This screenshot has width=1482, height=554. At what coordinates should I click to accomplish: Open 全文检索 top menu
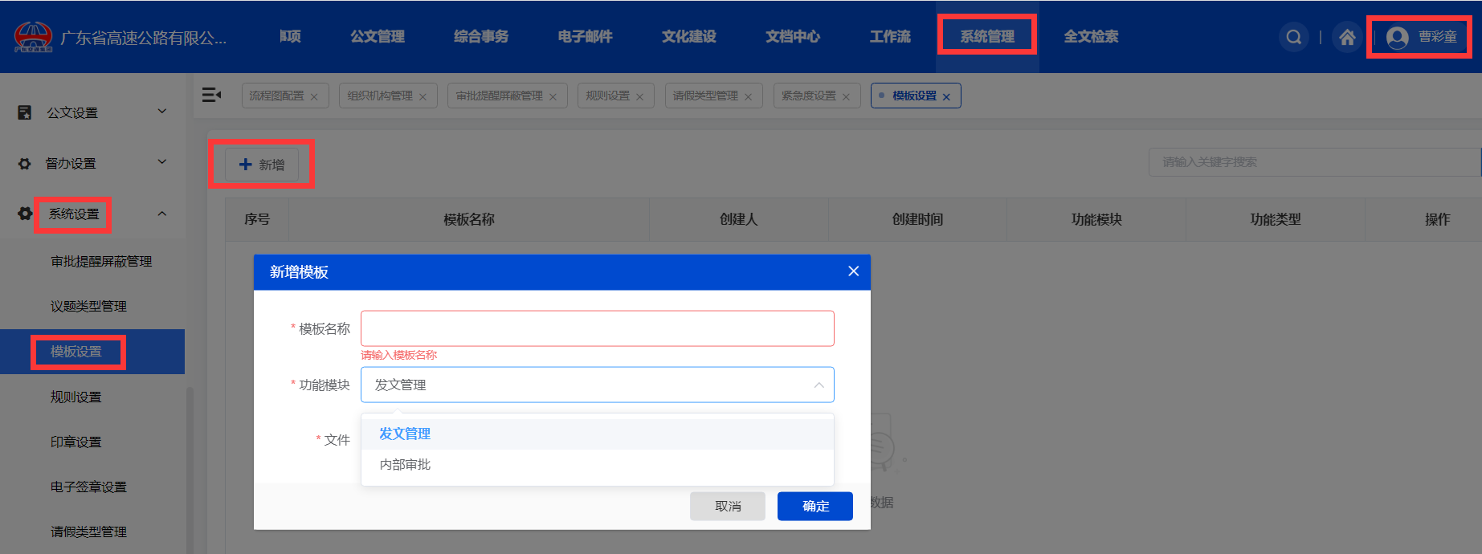pos(1091,37)
